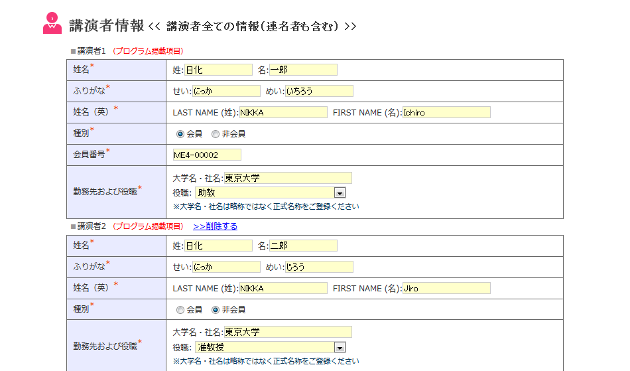
Task: Click the 会員番号 field ME4-00002
Action: pos(207,155)
